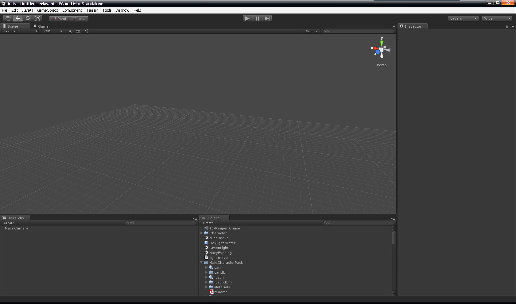Toggle Local/Global handle rotation
The height and width of the screenshot is (304, 516).
click(79, 19)
